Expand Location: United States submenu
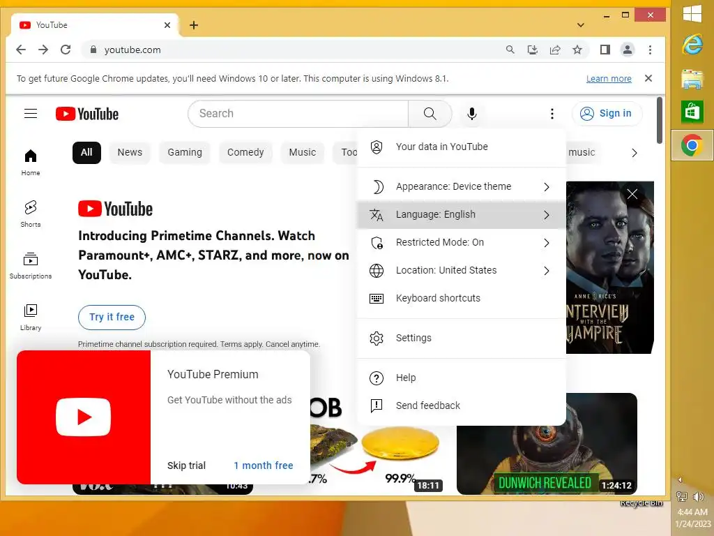This screenshot has height=536, width=714. [x=462, y=270]
